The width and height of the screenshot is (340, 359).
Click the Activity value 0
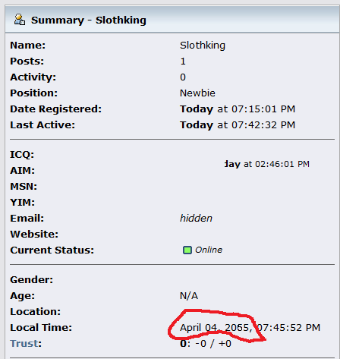(183, 77)
